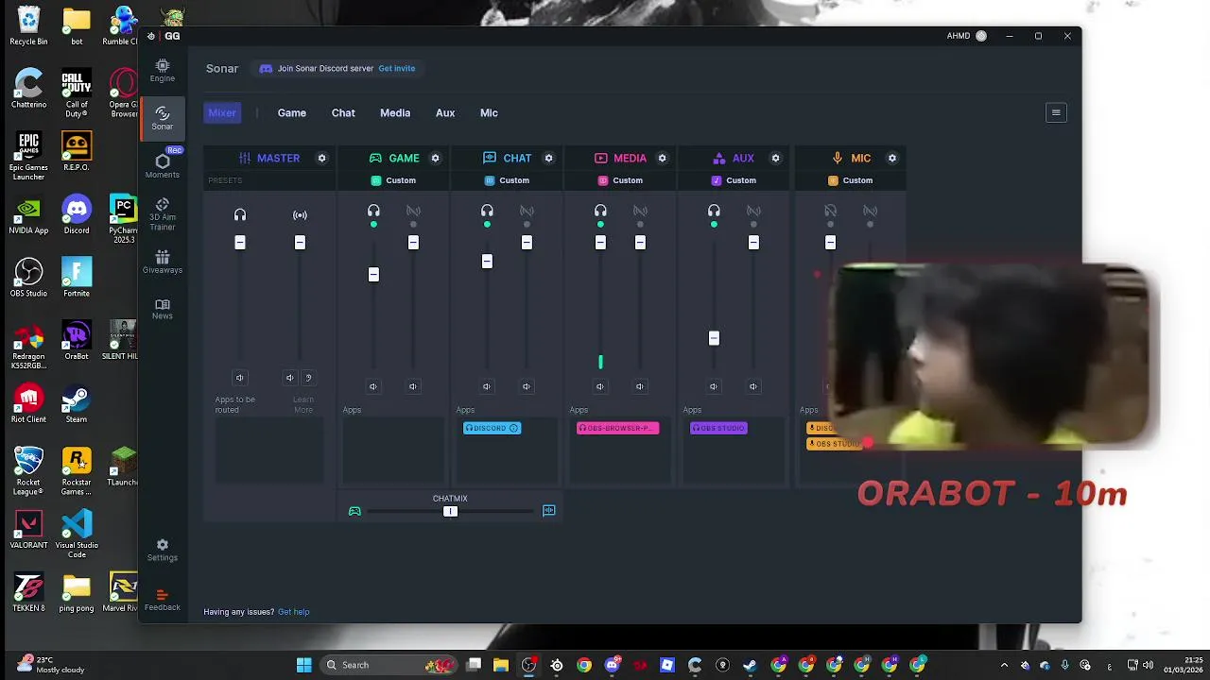Screen dimensions: 1210x680
Task: Launch 3D Aim Trainer from sidebar
Action: [162, 215]
